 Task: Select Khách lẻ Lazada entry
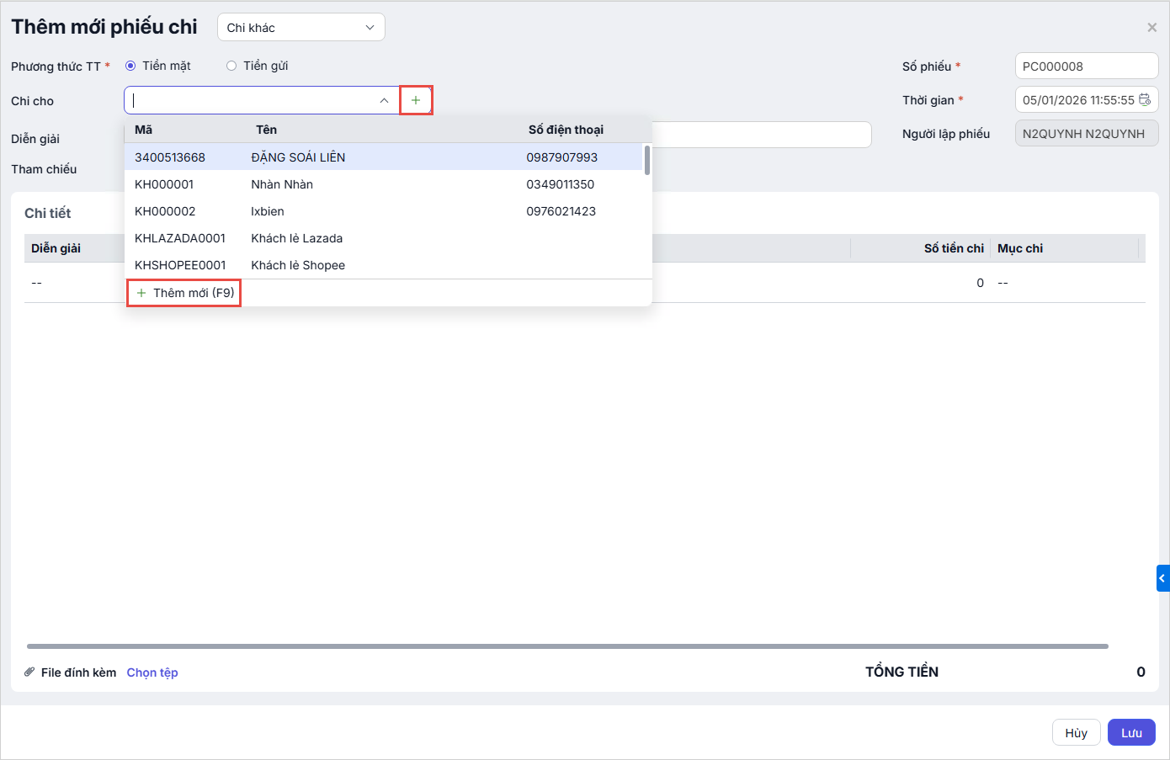click(296, 238)
